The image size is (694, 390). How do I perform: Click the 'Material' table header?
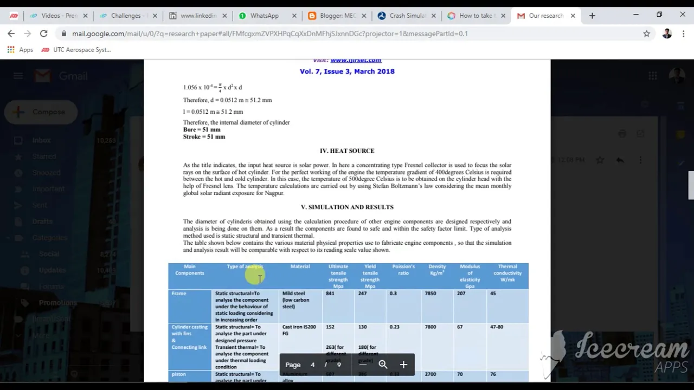pyautogui.click(x=300, y=266)
